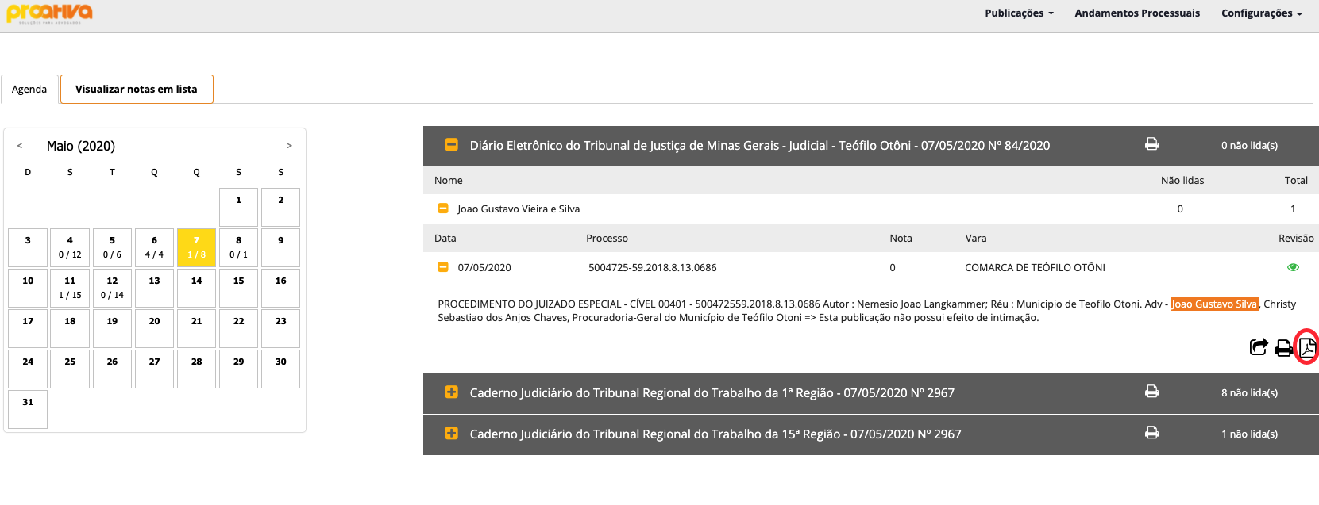
Task: Select May 8 with 0 / 1
Action: click(238, 247)
